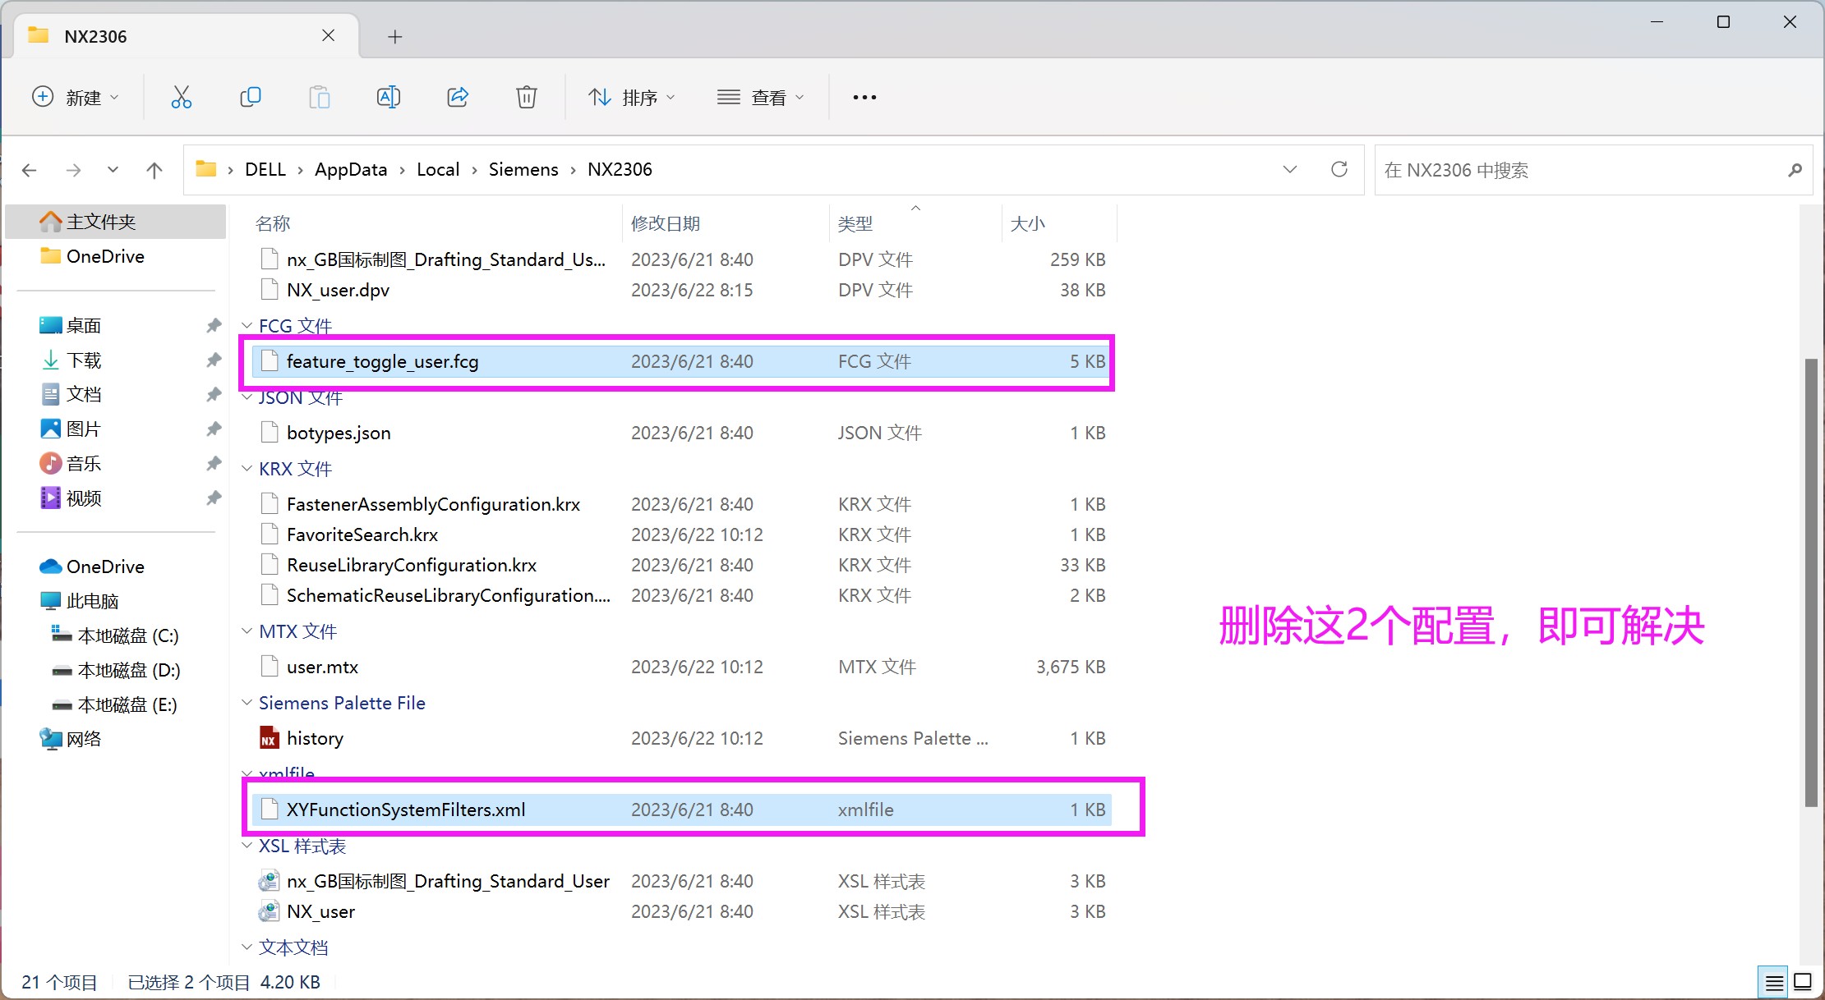Collapse the Siemens Palette File group
This screenshot has width=1825, height=1000.
(247, 703)
